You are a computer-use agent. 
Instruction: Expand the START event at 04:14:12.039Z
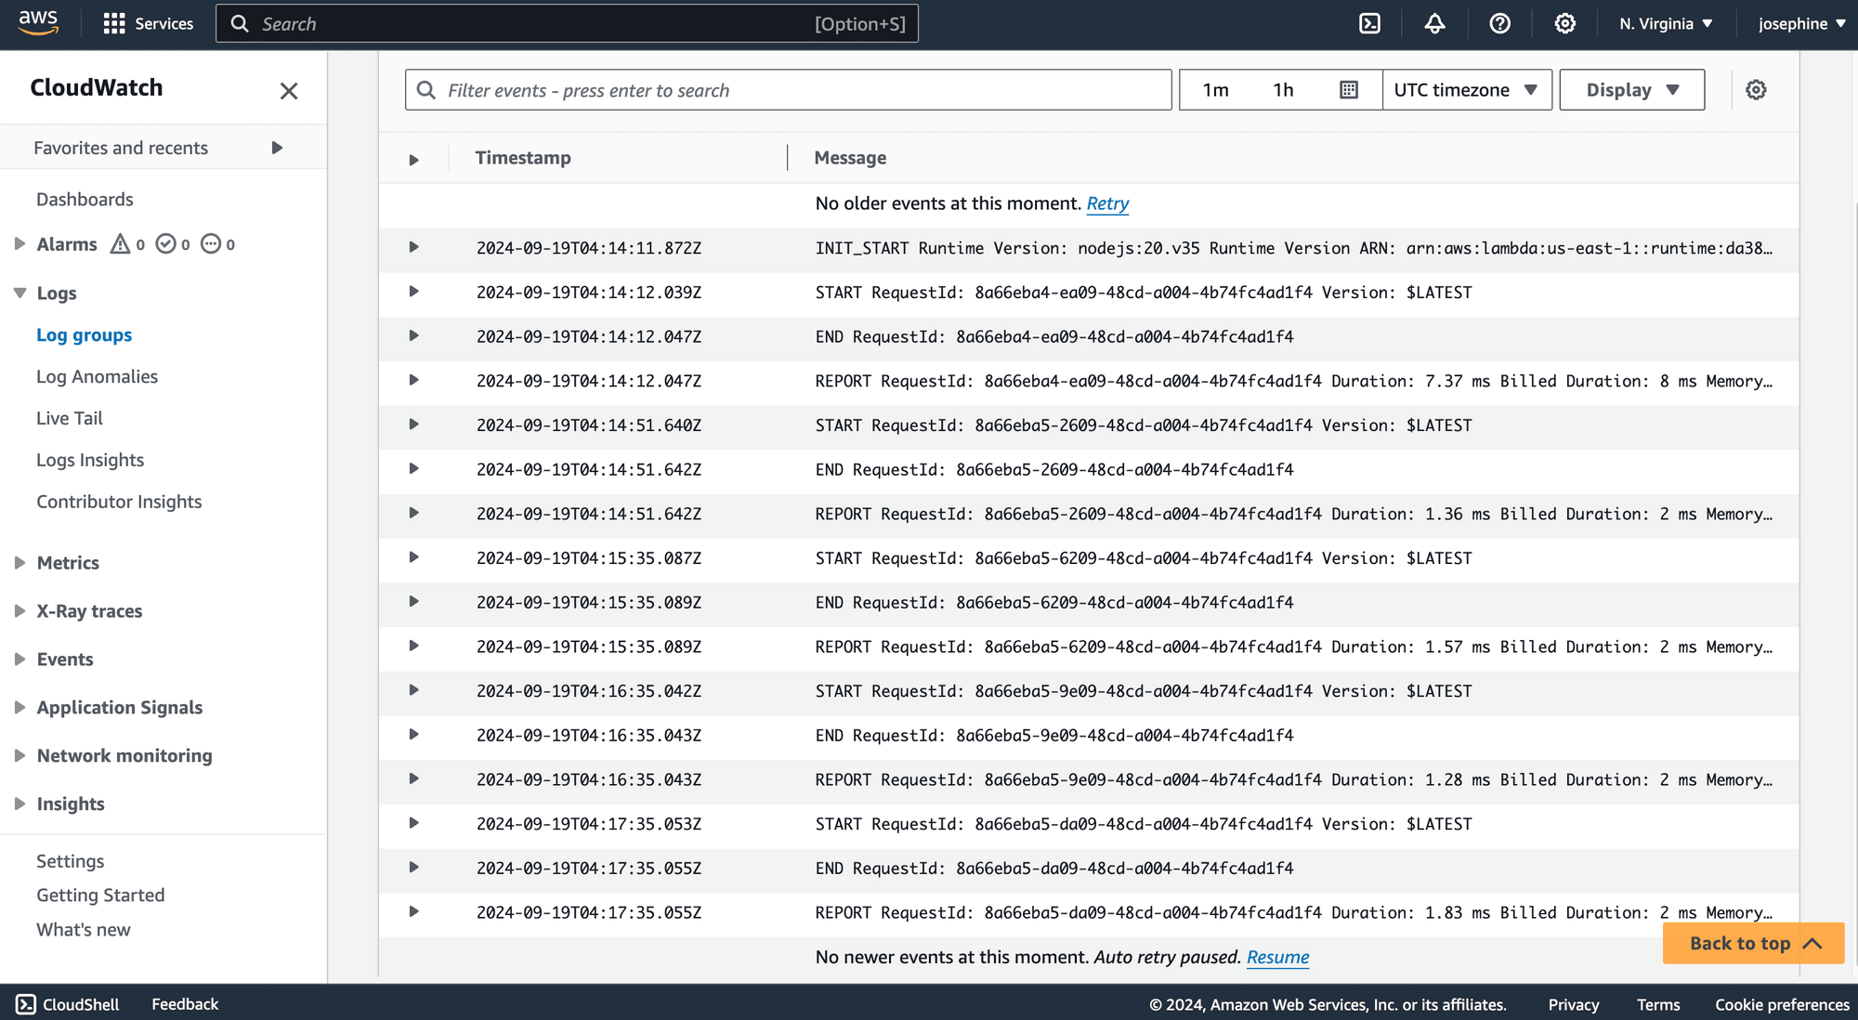pyautogui.click(x=414, y=292)
